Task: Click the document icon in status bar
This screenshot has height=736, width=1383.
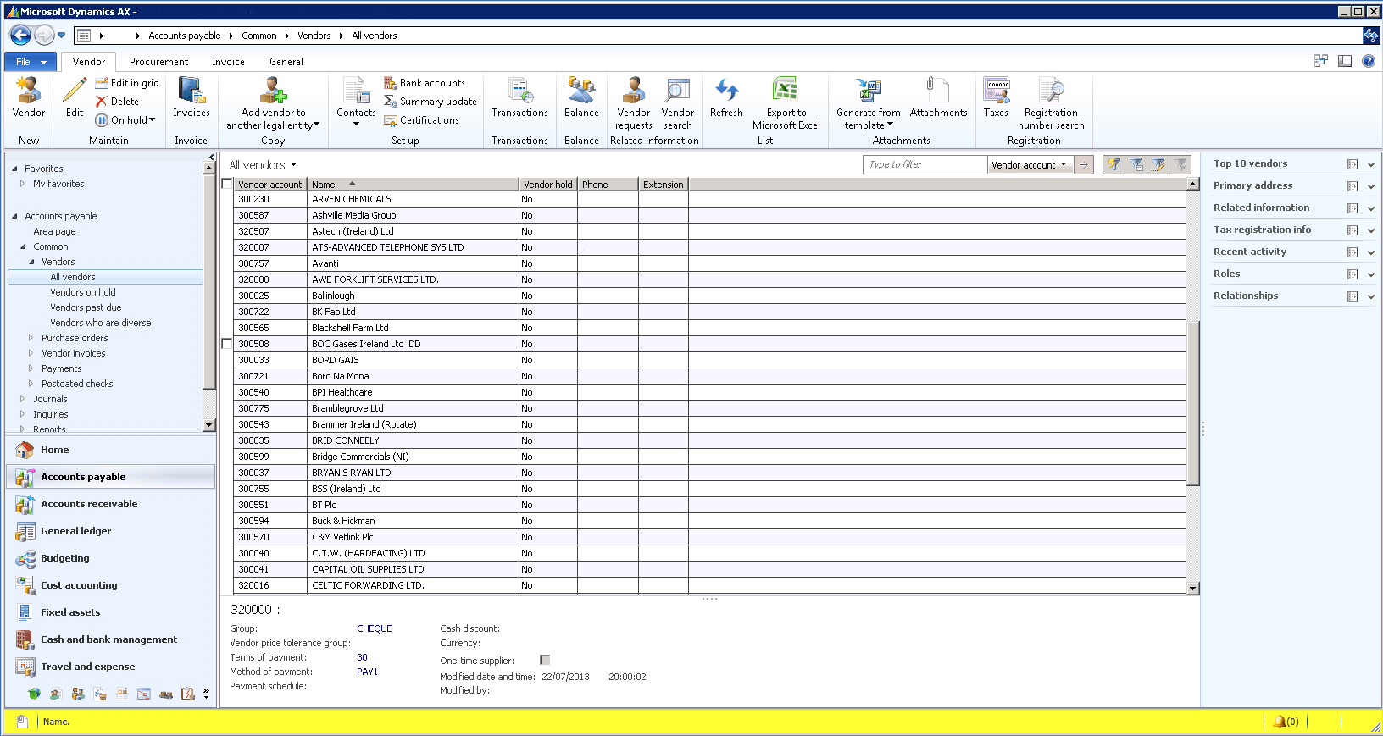Action: 22,722
